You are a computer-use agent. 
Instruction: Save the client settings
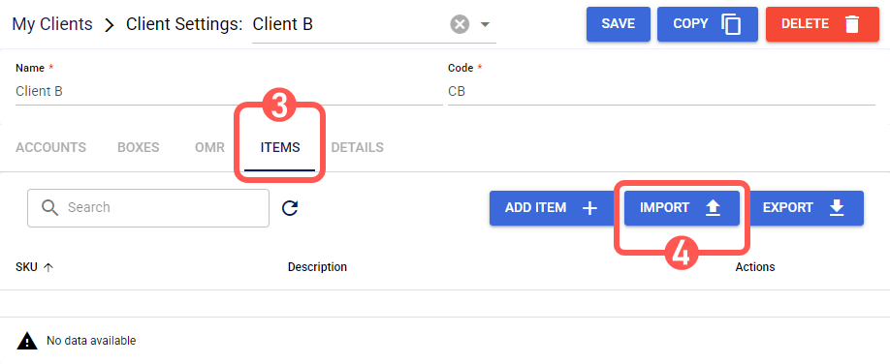point(619,24)
